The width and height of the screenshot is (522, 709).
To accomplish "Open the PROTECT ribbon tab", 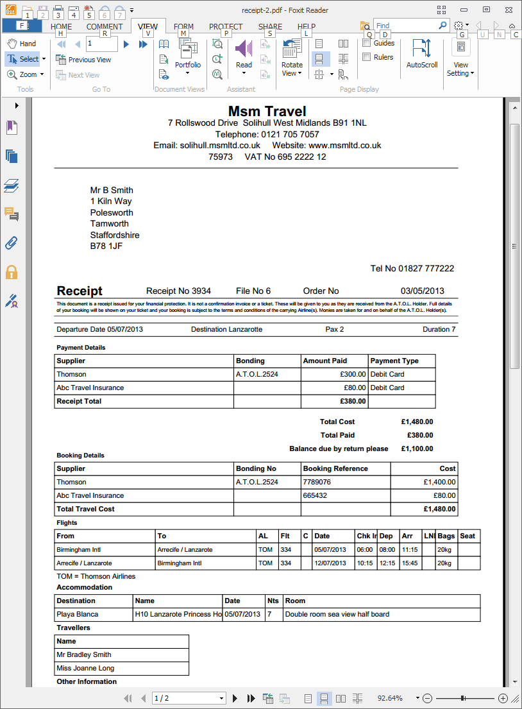I will coord(226,27).
